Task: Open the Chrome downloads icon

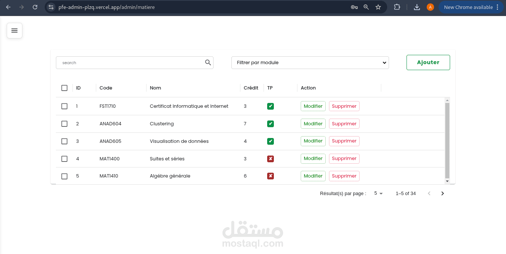Action: tap(417, 7)
